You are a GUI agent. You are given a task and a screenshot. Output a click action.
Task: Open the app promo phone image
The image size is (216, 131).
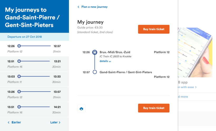coord(195,52)
